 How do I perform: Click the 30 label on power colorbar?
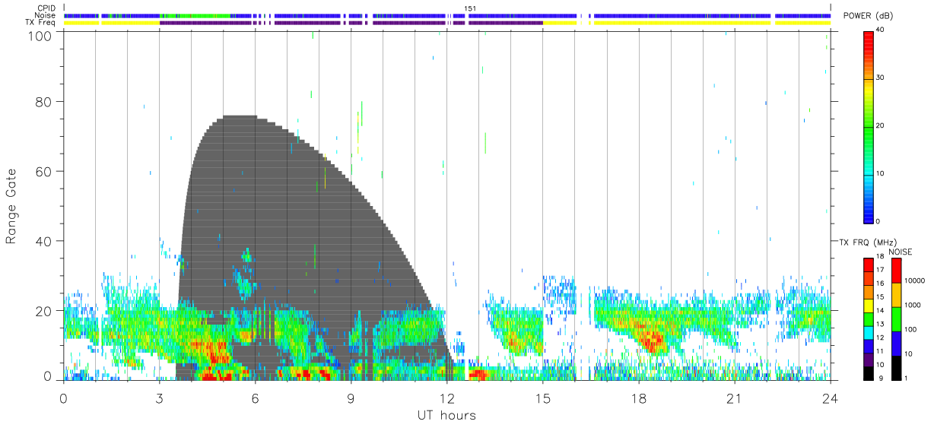point(880,78)
